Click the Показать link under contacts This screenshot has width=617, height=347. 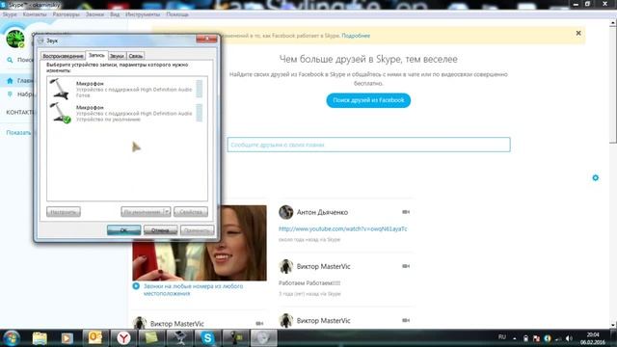[x=18, y=133]
